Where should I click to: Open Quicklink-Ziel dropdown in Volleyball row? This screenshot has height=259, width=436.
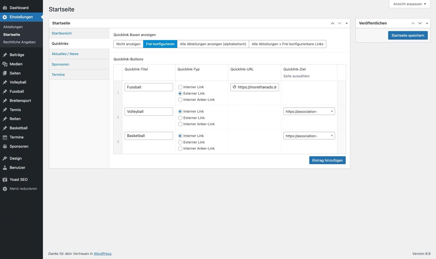[x=309, y=111]
